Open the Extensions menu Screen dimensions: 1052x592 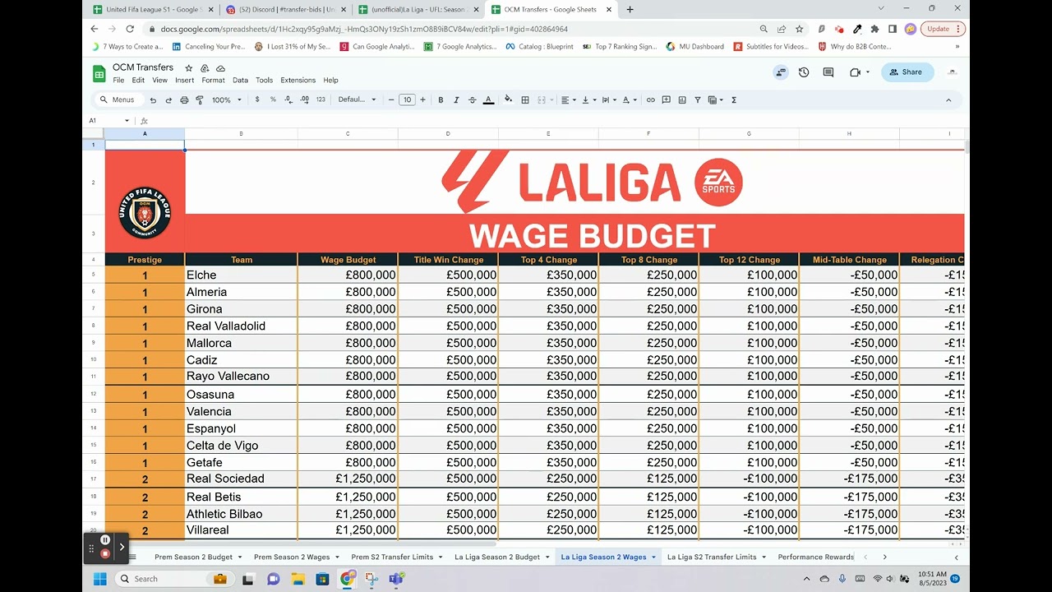pyautogui.click(x=298, y=81)
